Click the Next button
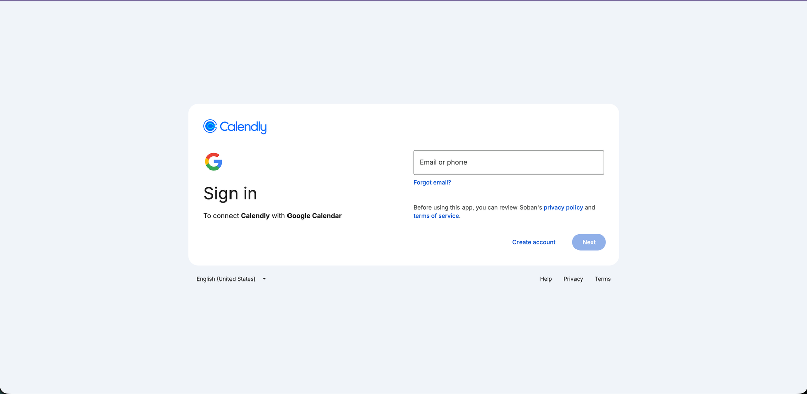 click(588, 242)
